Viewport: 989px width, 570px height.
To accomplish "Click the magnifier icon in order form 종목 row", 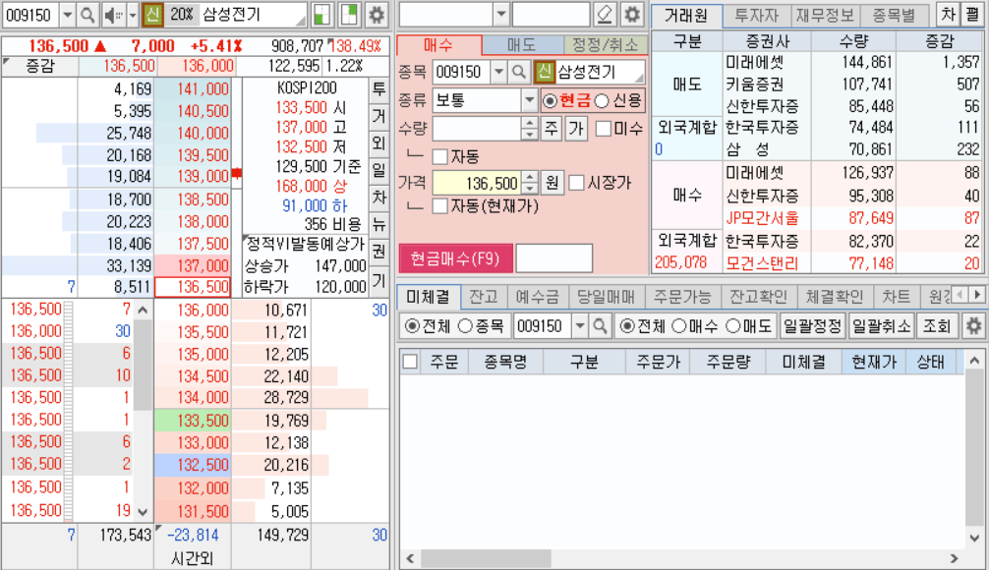I will 519,72.
